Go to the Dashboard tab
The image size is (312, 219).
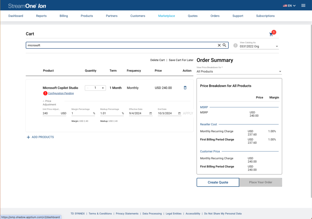coord(16,16)
